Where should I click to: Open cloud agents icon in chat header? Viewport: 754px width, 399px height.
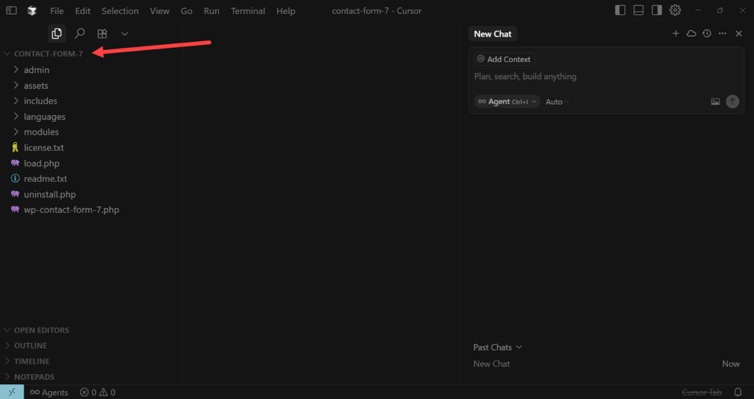[691, 33]
